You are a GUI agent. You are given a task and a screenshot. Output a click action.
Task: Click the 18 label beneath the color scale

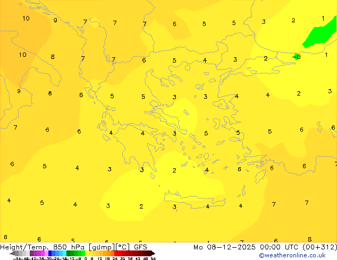[x=107, y=258]
